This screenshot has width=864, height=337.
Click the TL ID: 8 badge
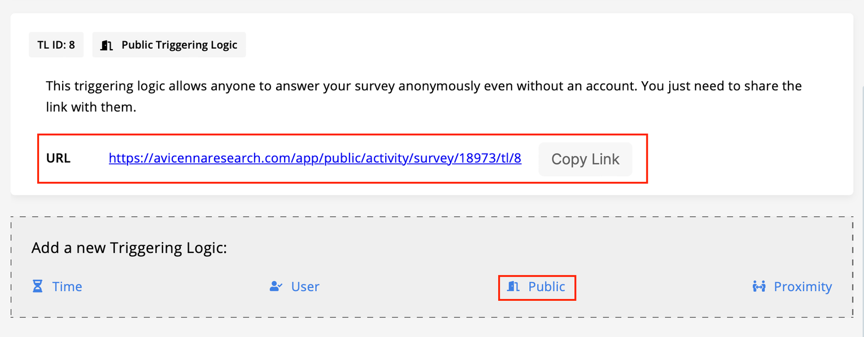pos(56,45)
